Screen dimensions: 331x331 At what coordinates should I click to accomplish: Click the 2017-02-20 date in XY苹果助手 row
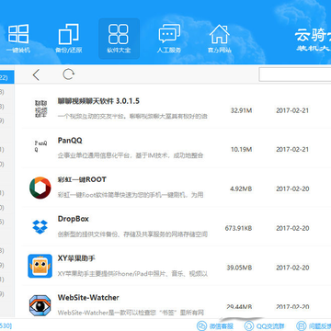[292, 268]
